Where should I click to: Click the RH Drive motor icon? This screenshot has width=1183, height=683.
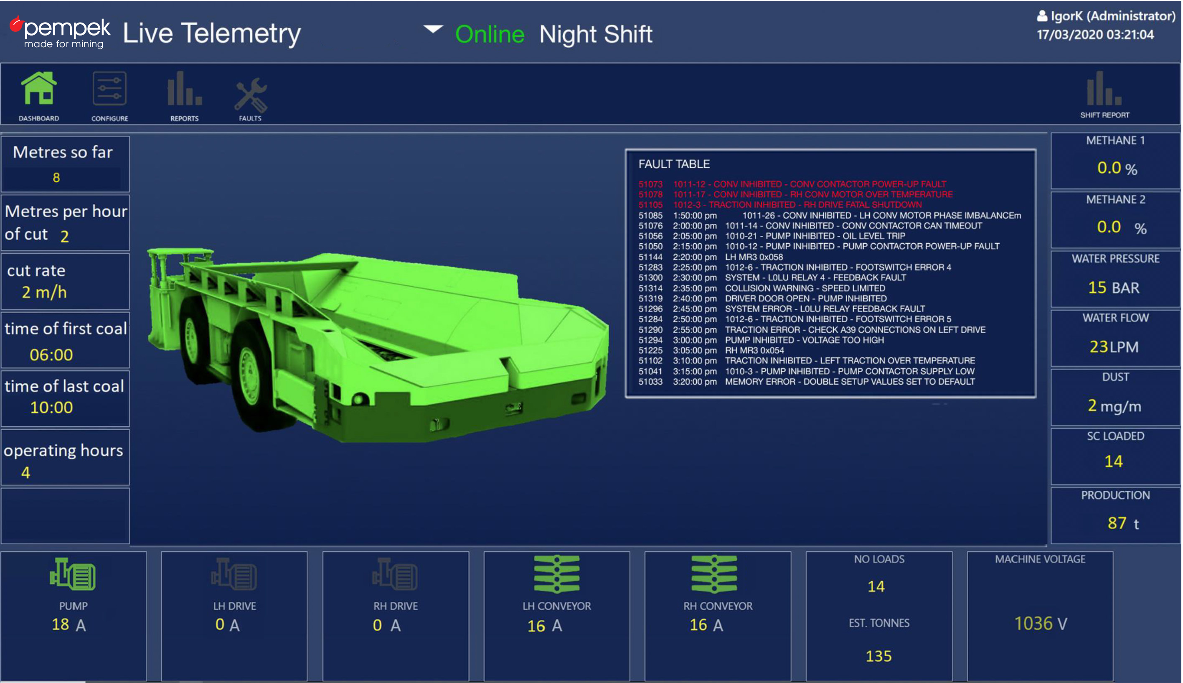pos(395,574)
